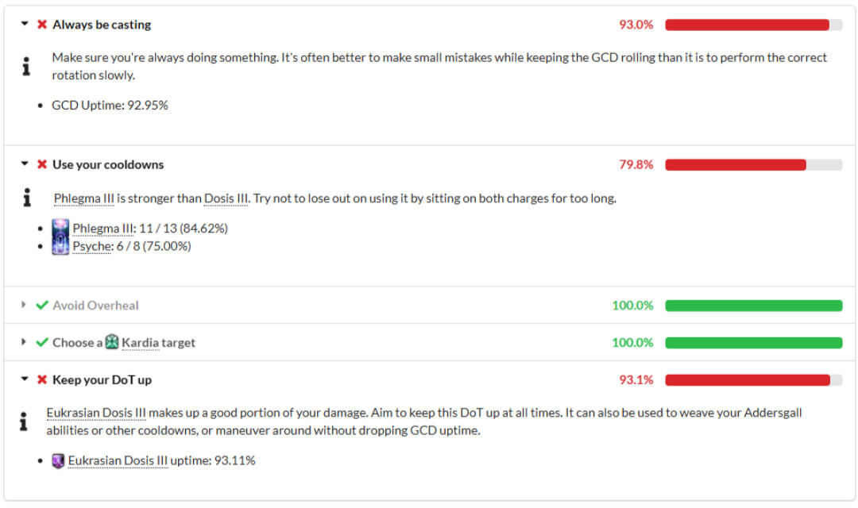The width and height of the screenshot is (858, 508).
Task: Collapse the Use your cooldowns section
Action: (24, 164)
